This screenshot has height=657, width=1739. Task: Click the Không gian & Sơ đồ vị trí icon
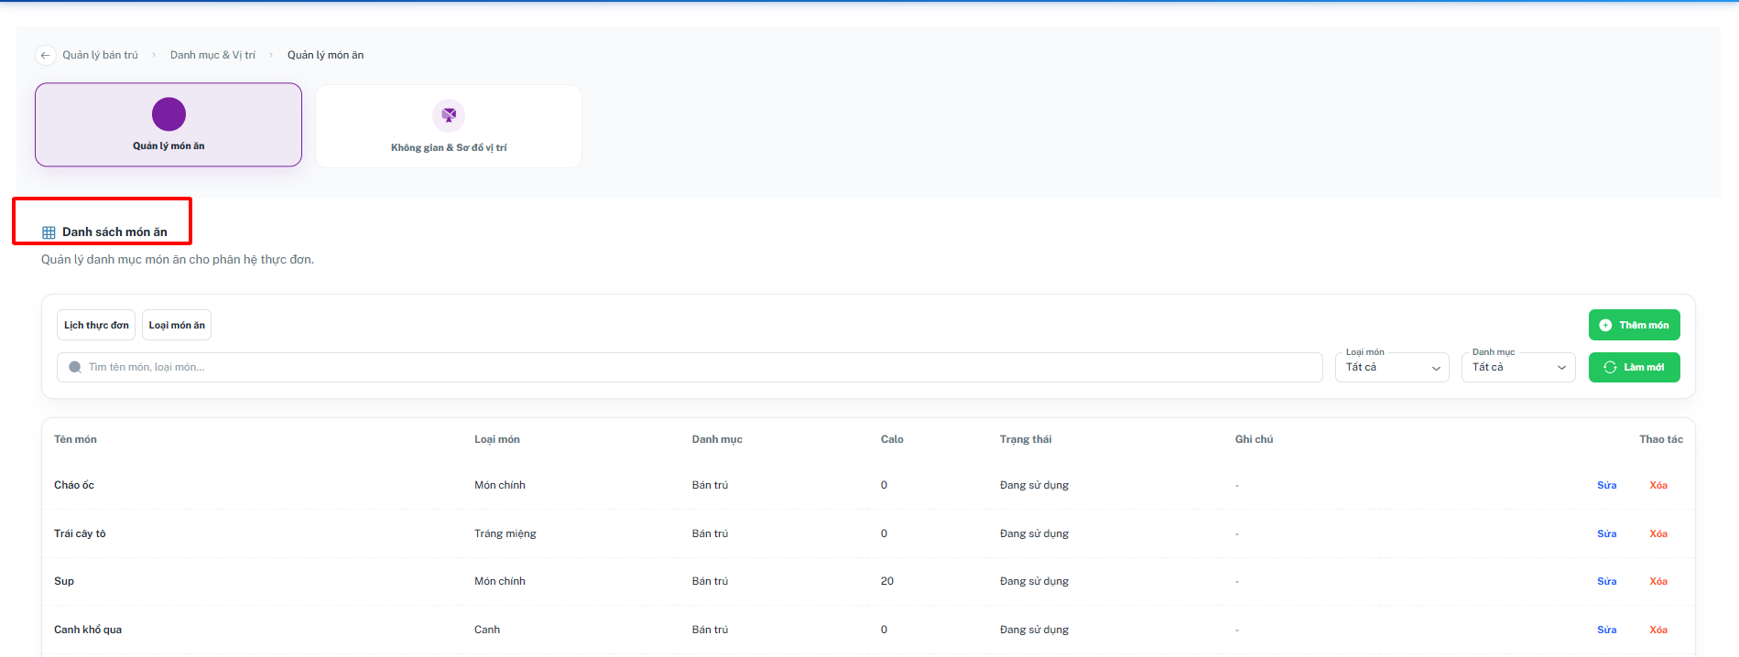449,115
